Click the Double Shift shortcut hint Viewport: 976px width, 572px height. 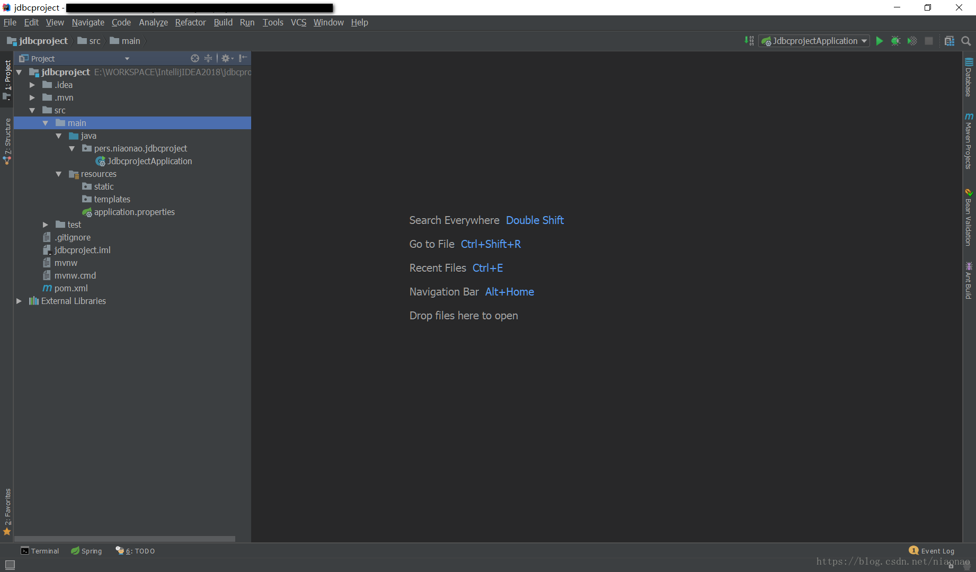point(535,220)
